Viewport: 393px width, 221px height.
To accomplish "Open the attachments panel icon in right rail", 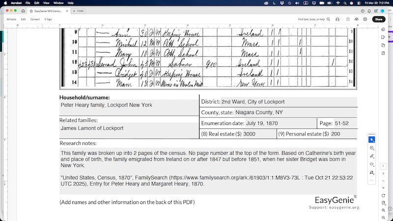I will point(383,53).
